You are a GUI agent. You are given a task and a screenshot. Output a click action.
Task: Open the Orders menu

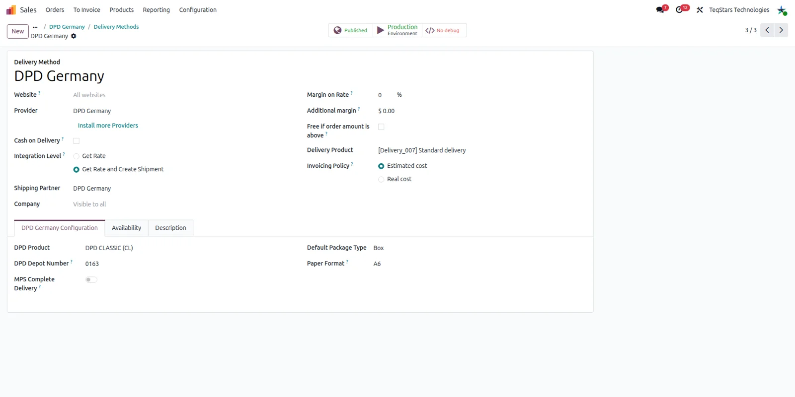click(55, 10)
